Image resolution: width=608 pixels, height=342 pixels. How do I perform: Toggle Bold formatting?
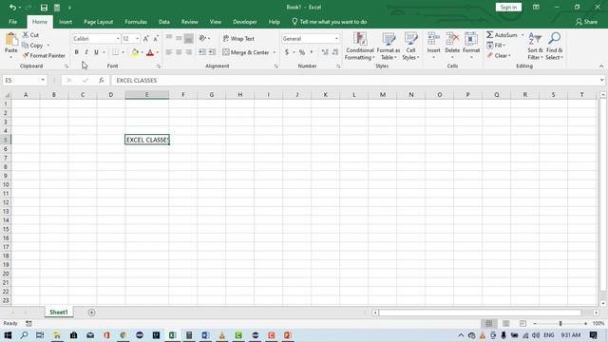pos(76,52)
